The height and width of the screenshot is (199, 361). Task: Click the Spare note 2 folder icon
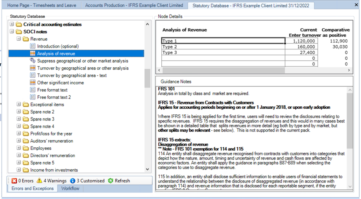pyautogui.click(x=26, y=112)
